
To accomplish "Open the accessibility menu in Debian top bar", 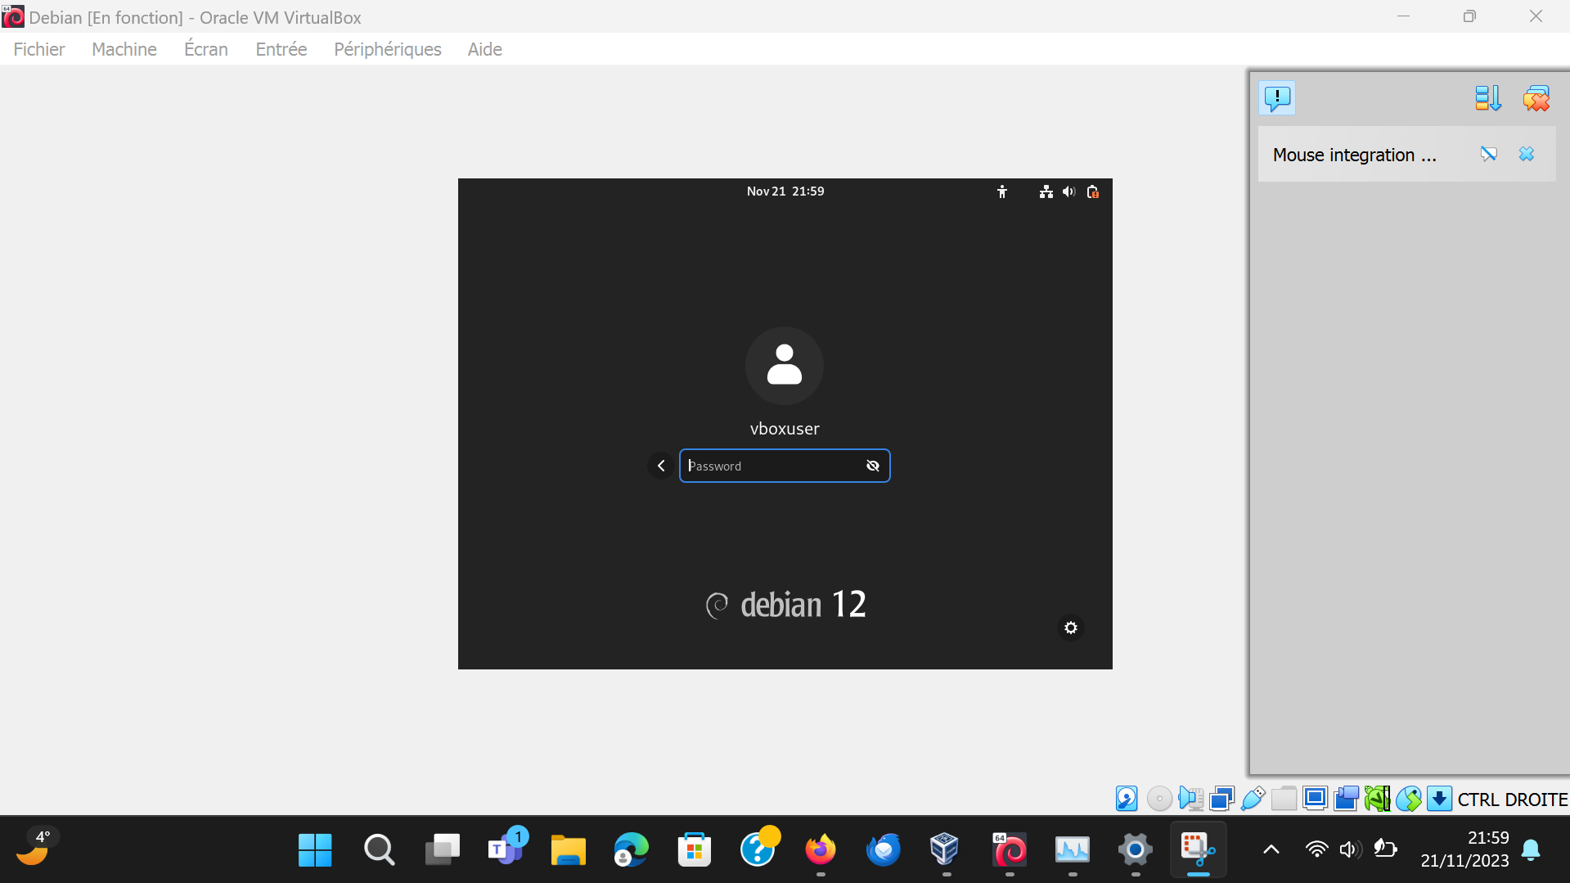I will pyautogui.click(x=1002, y=191).
